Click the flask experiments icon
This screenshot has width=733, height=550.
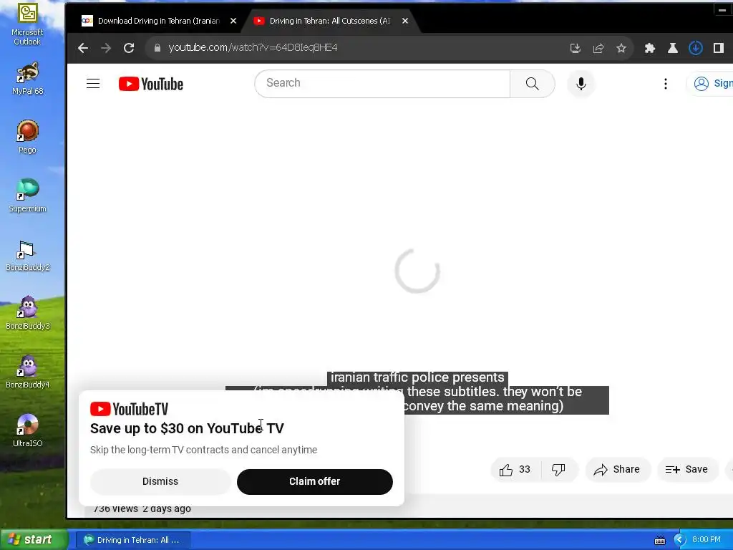(x=673, y=48)
